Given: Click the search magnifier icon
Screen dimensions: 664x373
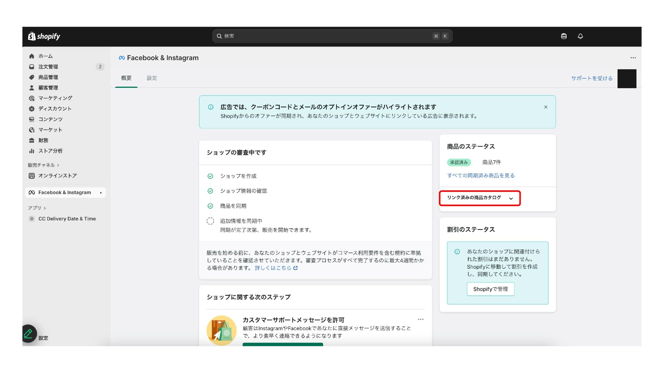Looking at the screenshot, I should [x=219, y=36].
